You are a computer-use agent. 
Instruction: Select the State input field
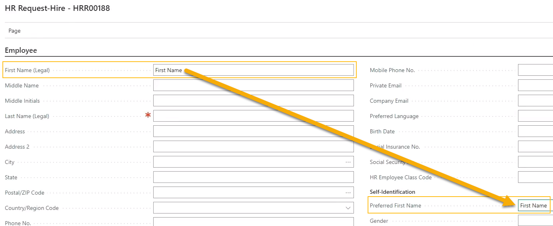coord(253,177)
